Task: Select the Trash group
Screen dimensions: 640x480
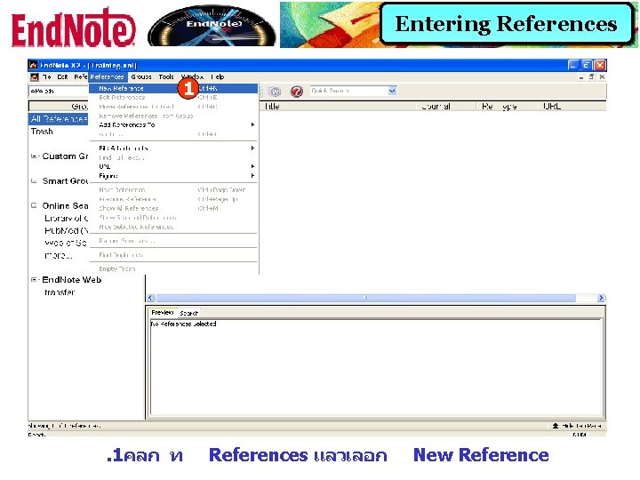Action: coord(42,132)
